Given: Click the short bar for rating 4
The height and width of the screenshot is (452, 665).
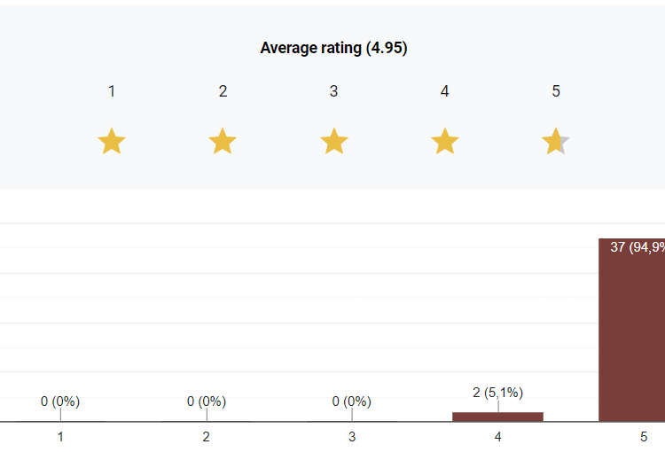Looking at the screenshot, I should [497, 417].
